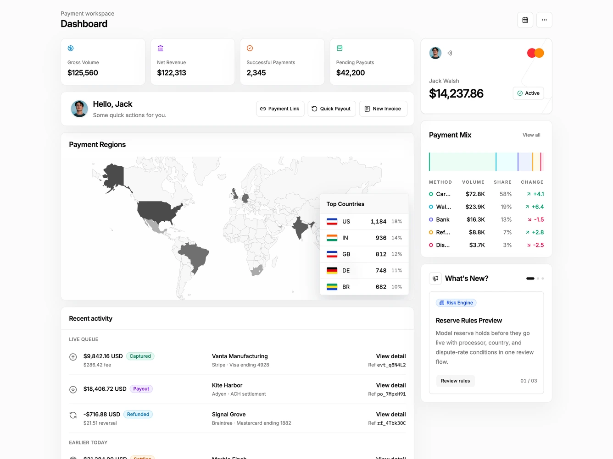Click the GB row in Top Countries
613x459 pixels.
click(364, 254)
